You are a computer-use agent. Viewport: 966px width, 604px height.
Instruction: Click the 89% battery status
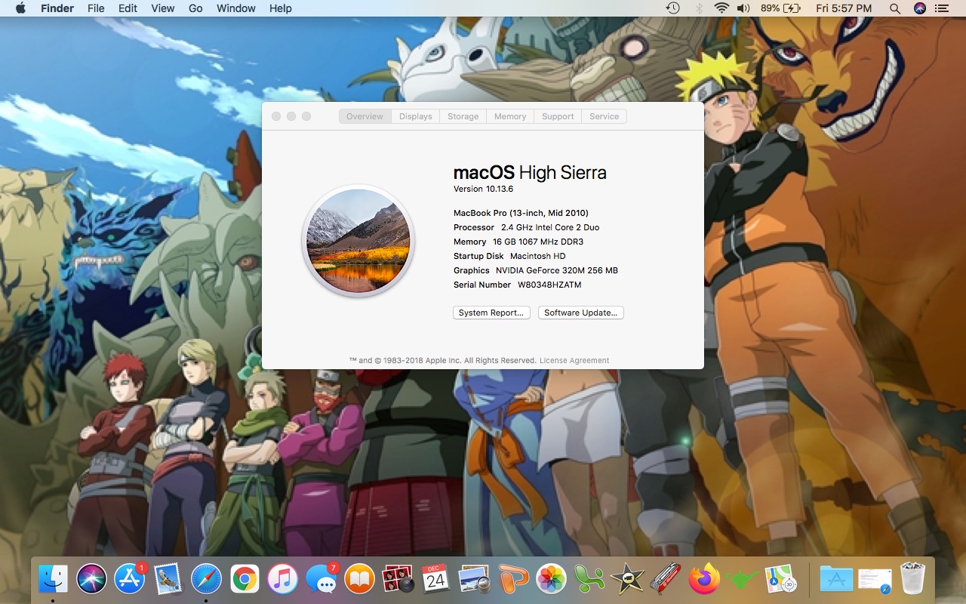[x=780, y=8]
